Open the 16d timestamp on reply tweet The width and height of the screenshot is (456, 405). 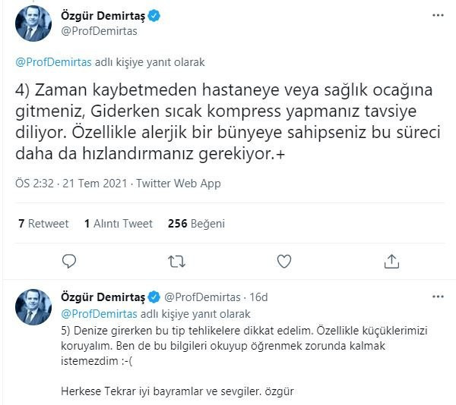tap(258, 297)
